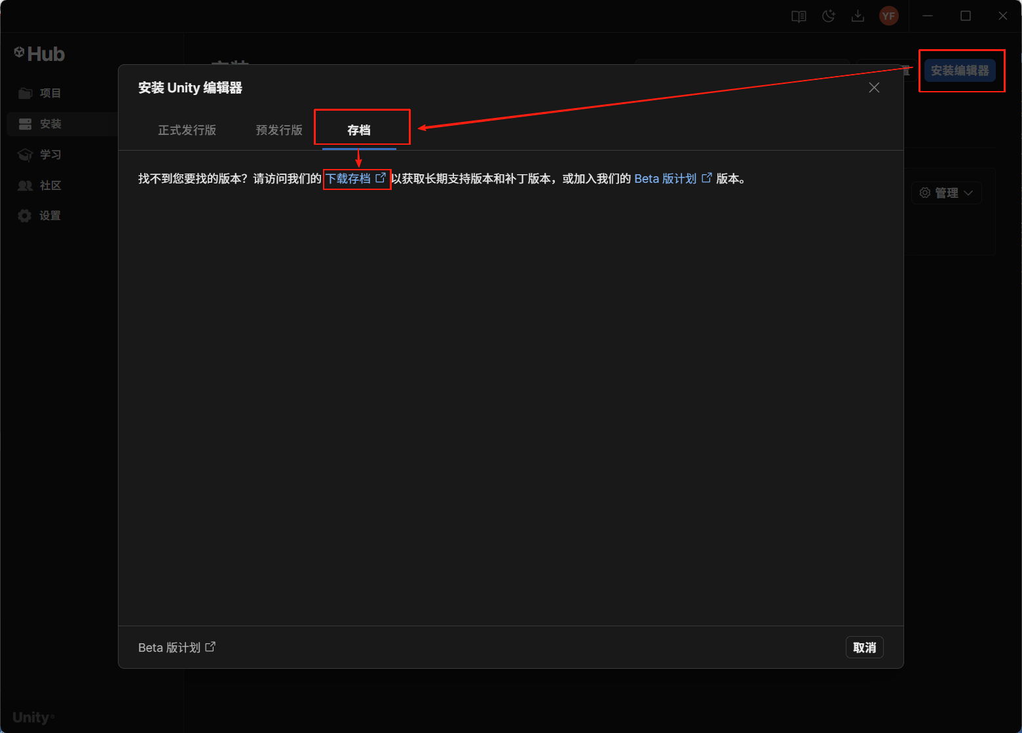Toggle the moon theme icon

pyautogui.click(x=828, y=16)
